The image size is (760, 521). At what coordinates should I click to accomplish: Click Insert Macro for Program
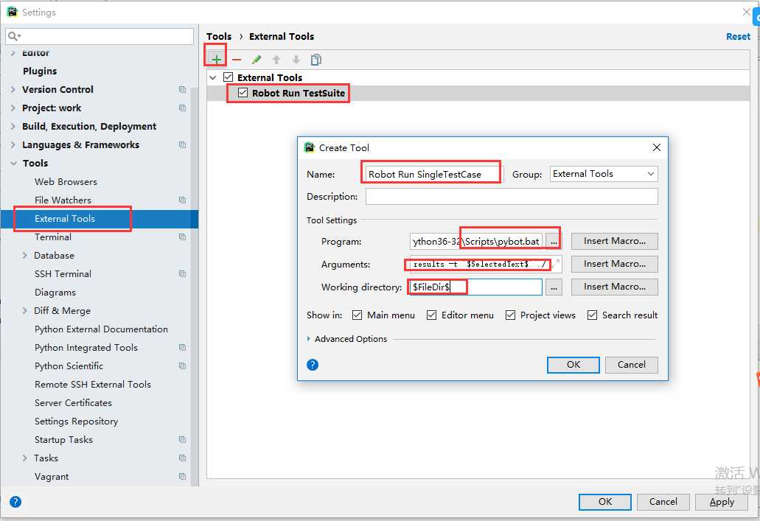pyautogui.click(x=614, y=241)
